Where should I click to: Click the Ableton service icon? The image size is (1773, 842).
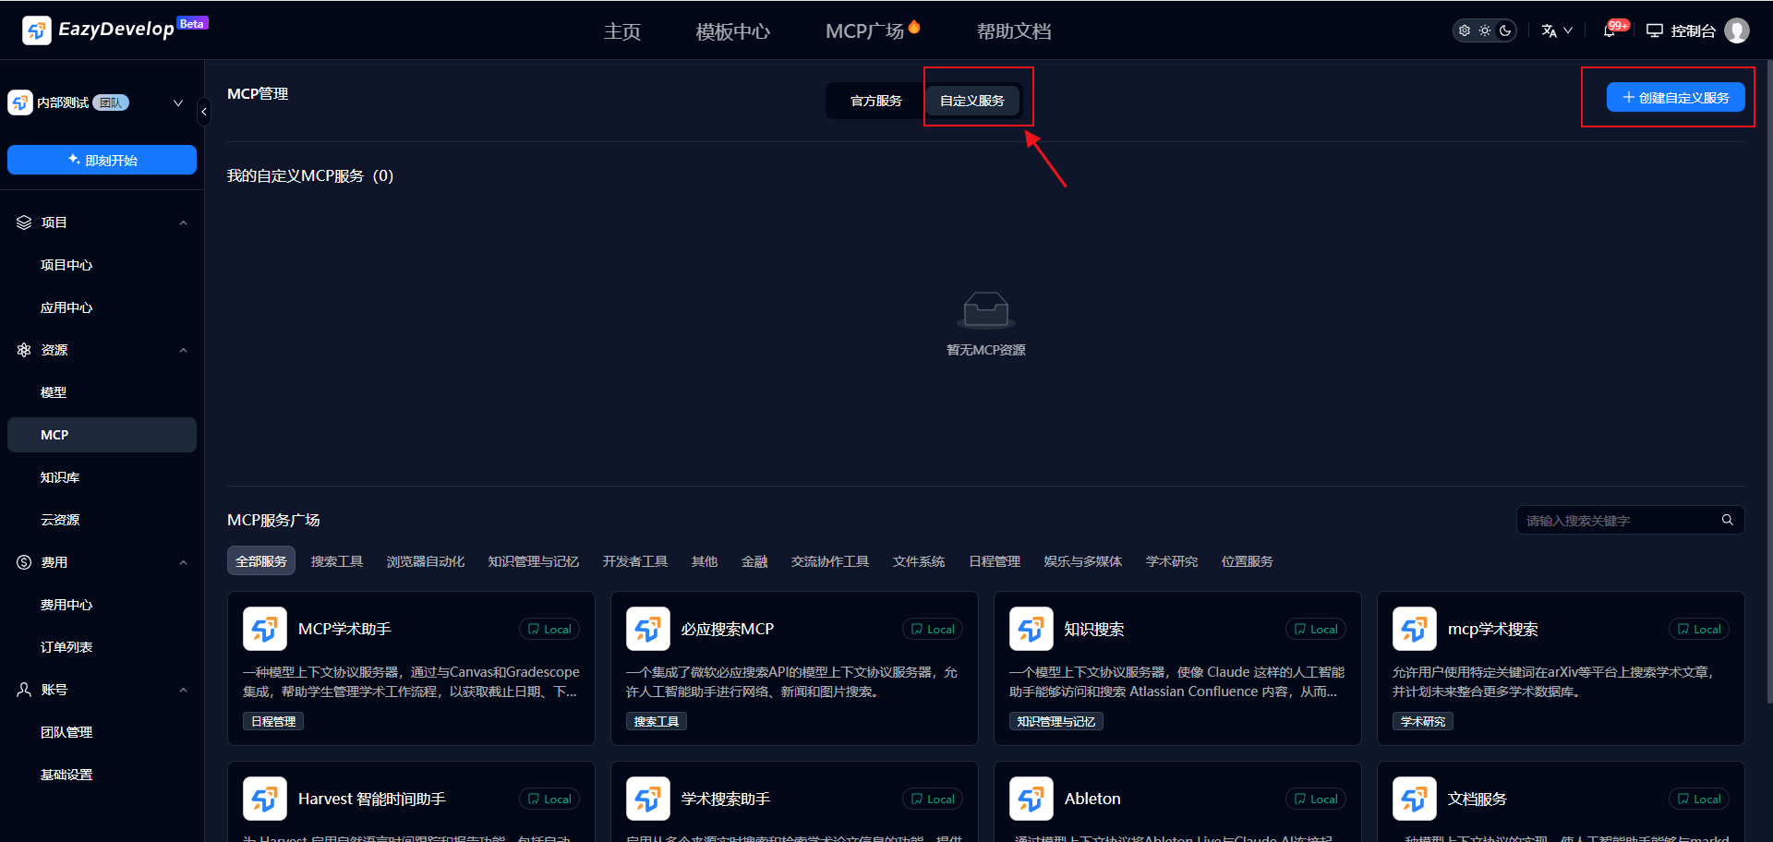tap(1031, 799)
